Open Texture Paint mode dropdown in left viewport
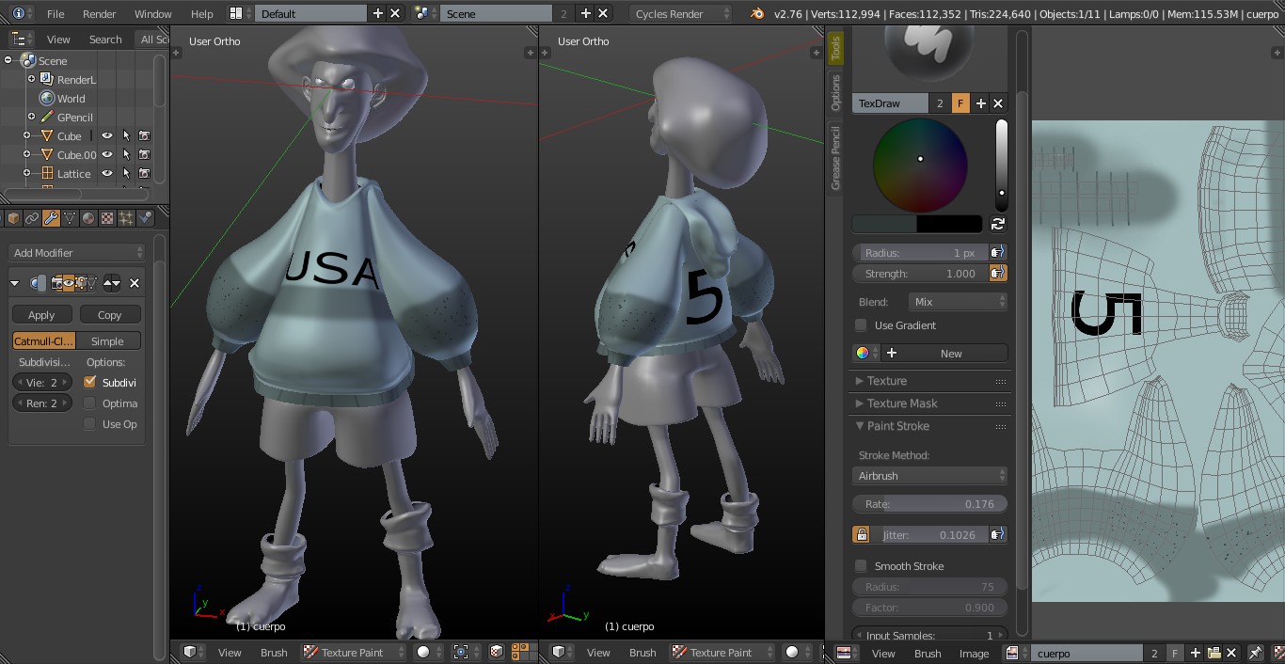 355,652
